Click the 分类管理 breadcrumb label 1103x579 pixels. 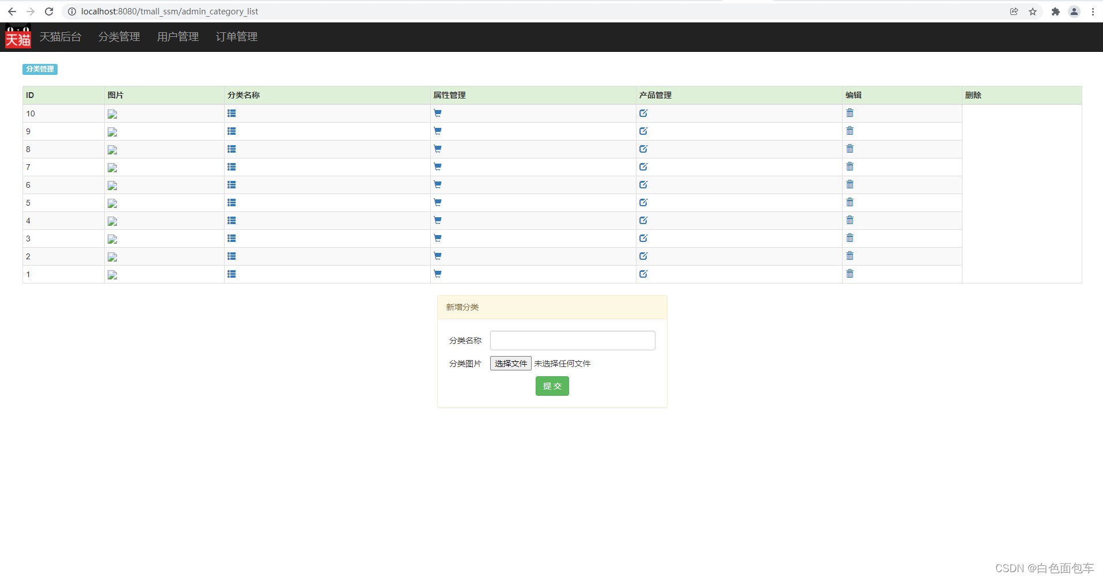[40, 69]
